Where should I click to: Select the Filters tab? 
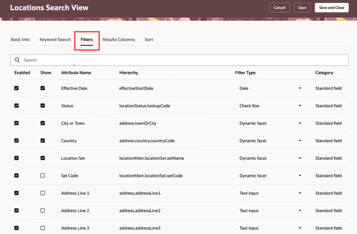tap(87, 40)
